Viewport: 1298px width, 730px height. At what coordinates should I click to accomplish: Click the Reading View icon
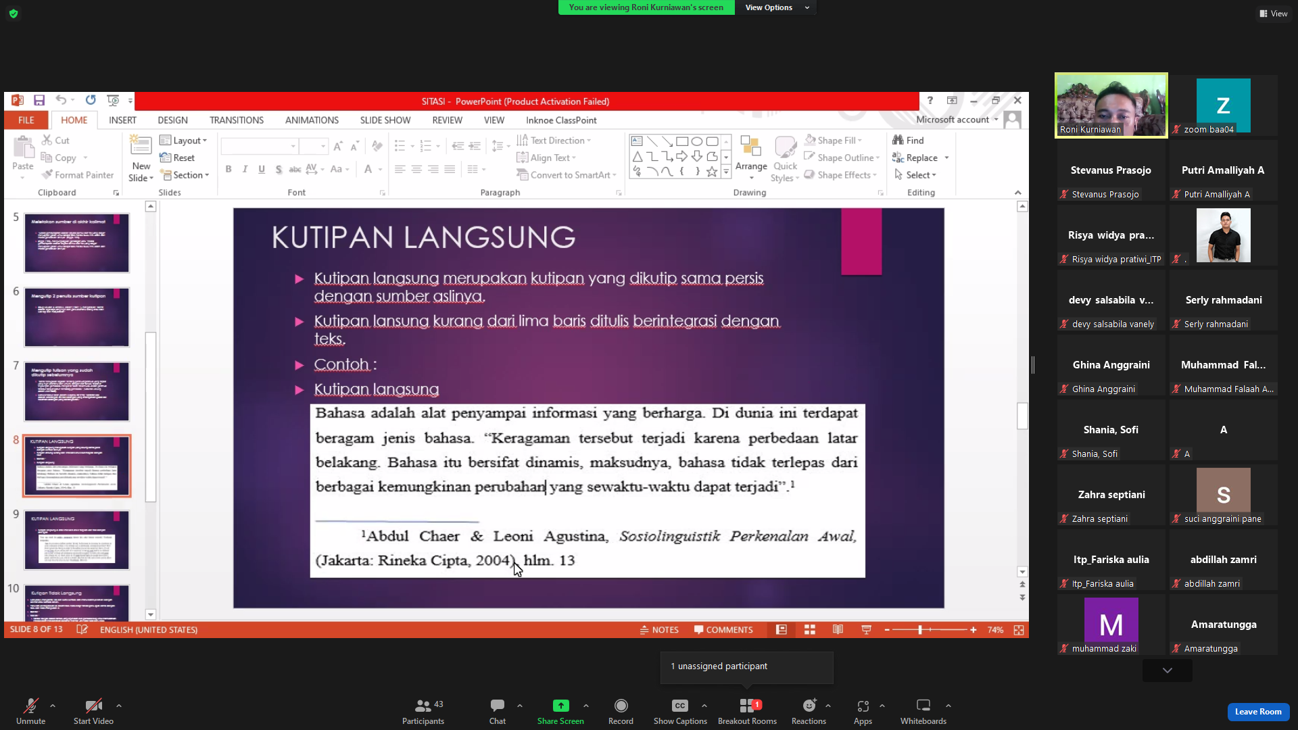tap(838, 629)
